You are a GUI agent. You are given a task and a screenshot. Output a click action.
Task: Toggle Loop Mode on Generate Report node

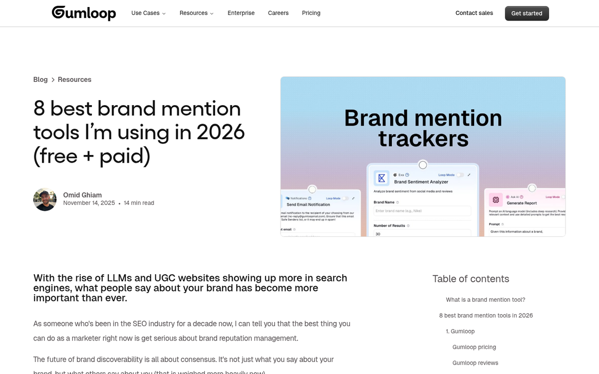point(563,197)
